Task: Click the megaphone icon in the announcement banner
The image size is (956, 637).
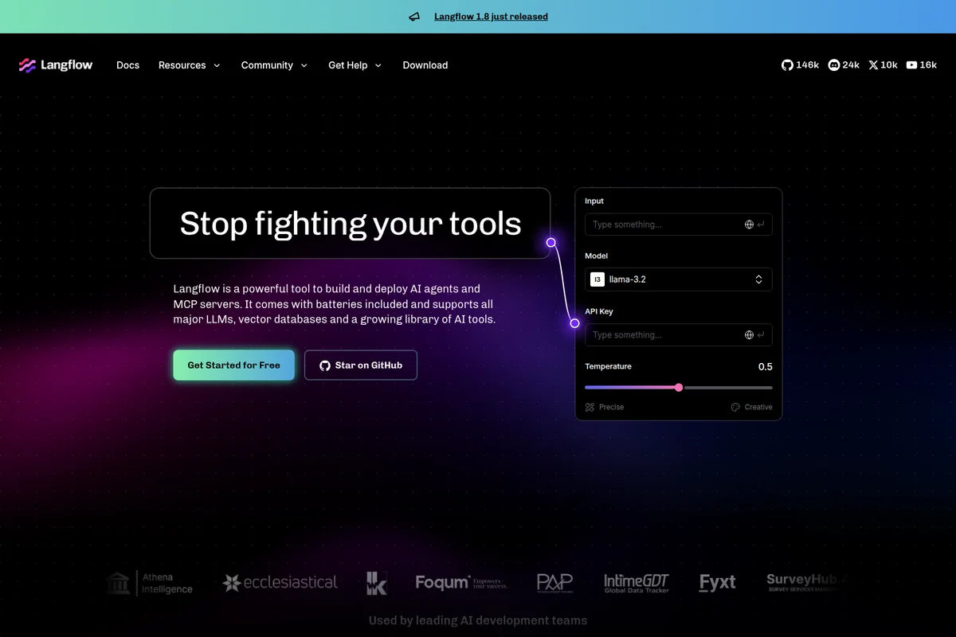Action: click(x=413, y=16)
